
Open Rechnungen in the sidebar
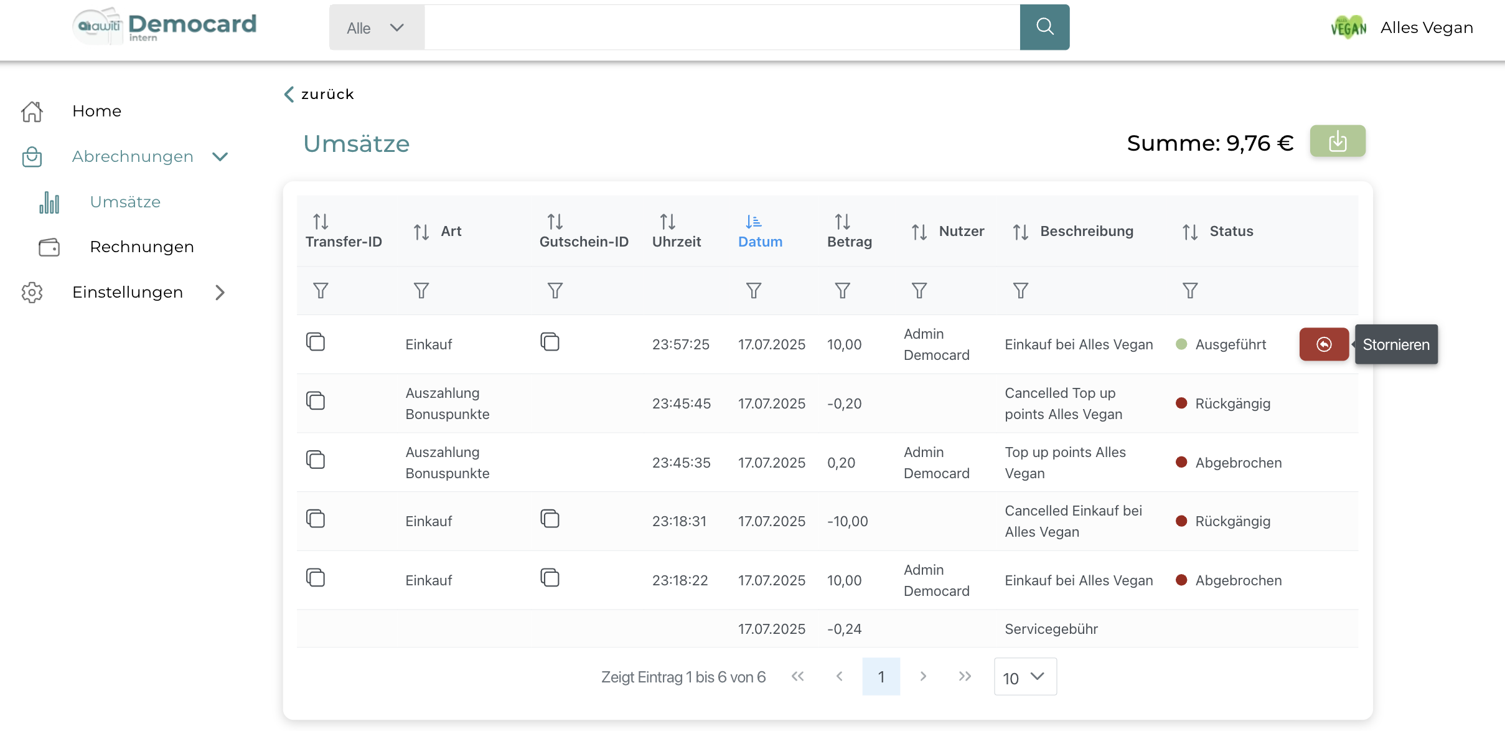pos(141,247)
